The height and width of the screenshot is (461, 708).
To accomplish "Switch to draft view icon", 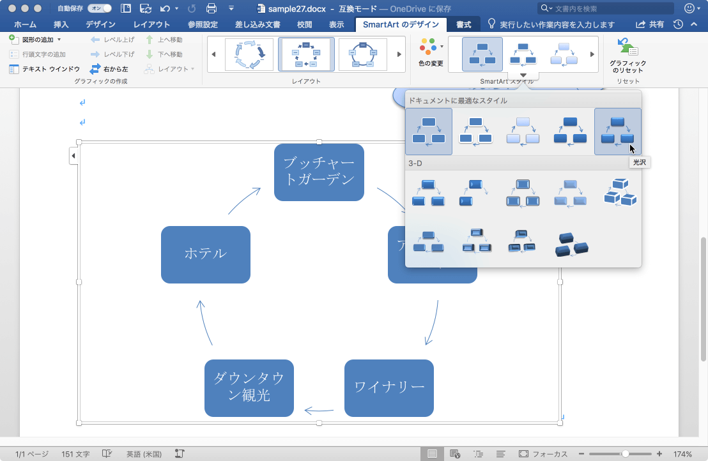I will 501,454.
